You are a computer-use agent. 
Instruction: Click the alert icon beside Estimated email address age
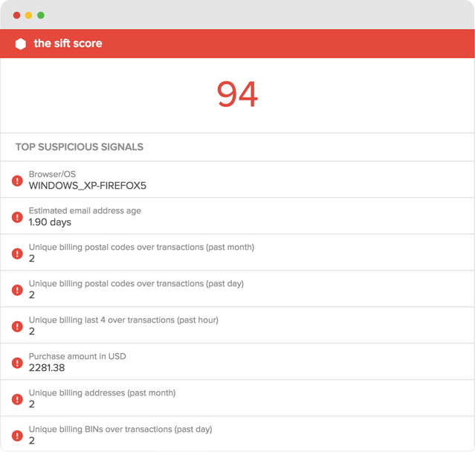pos(17,217)
